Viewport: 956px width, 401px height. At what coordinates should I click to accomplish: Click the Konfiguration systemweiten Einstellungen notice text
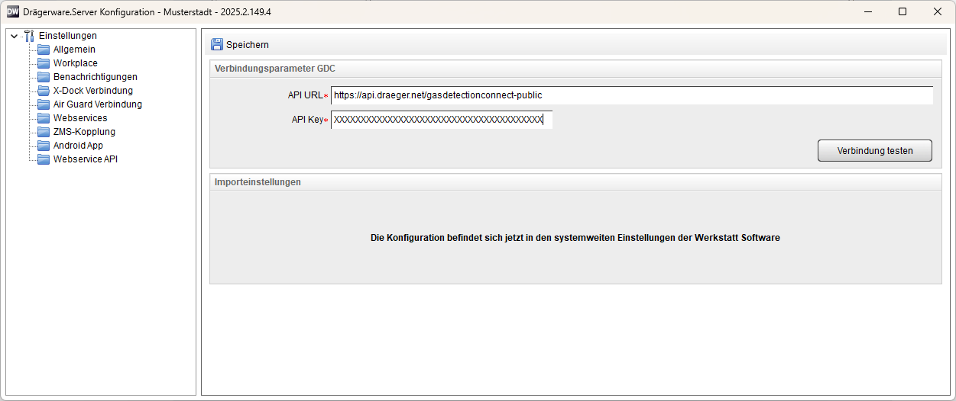click(x=575, y=238)
